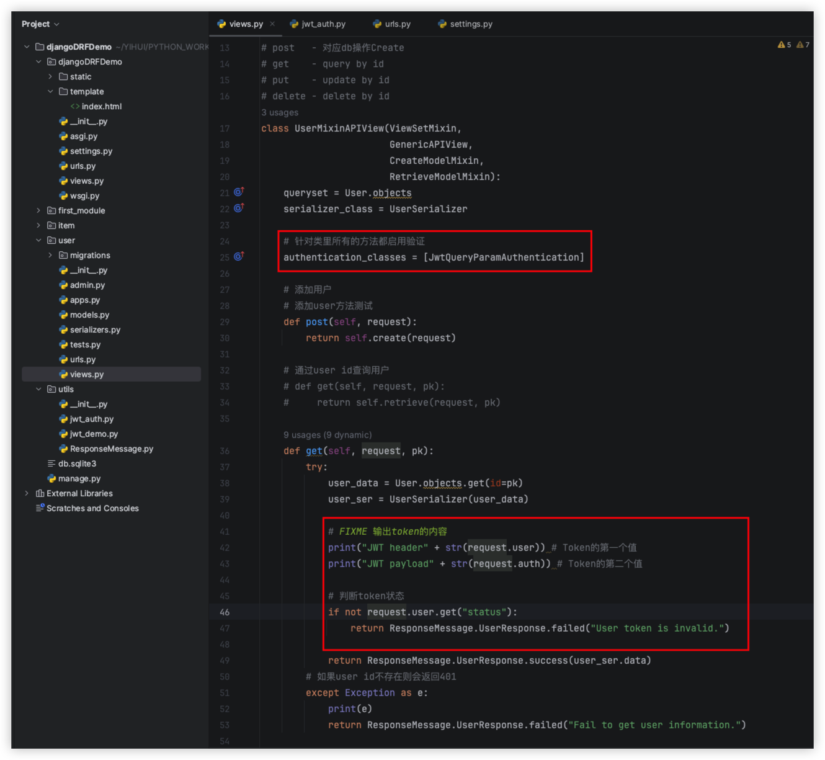The image size is (825, 760).
Task: Click the 9 usages (9 dynamic) hint
Action: tap(328, 435)
